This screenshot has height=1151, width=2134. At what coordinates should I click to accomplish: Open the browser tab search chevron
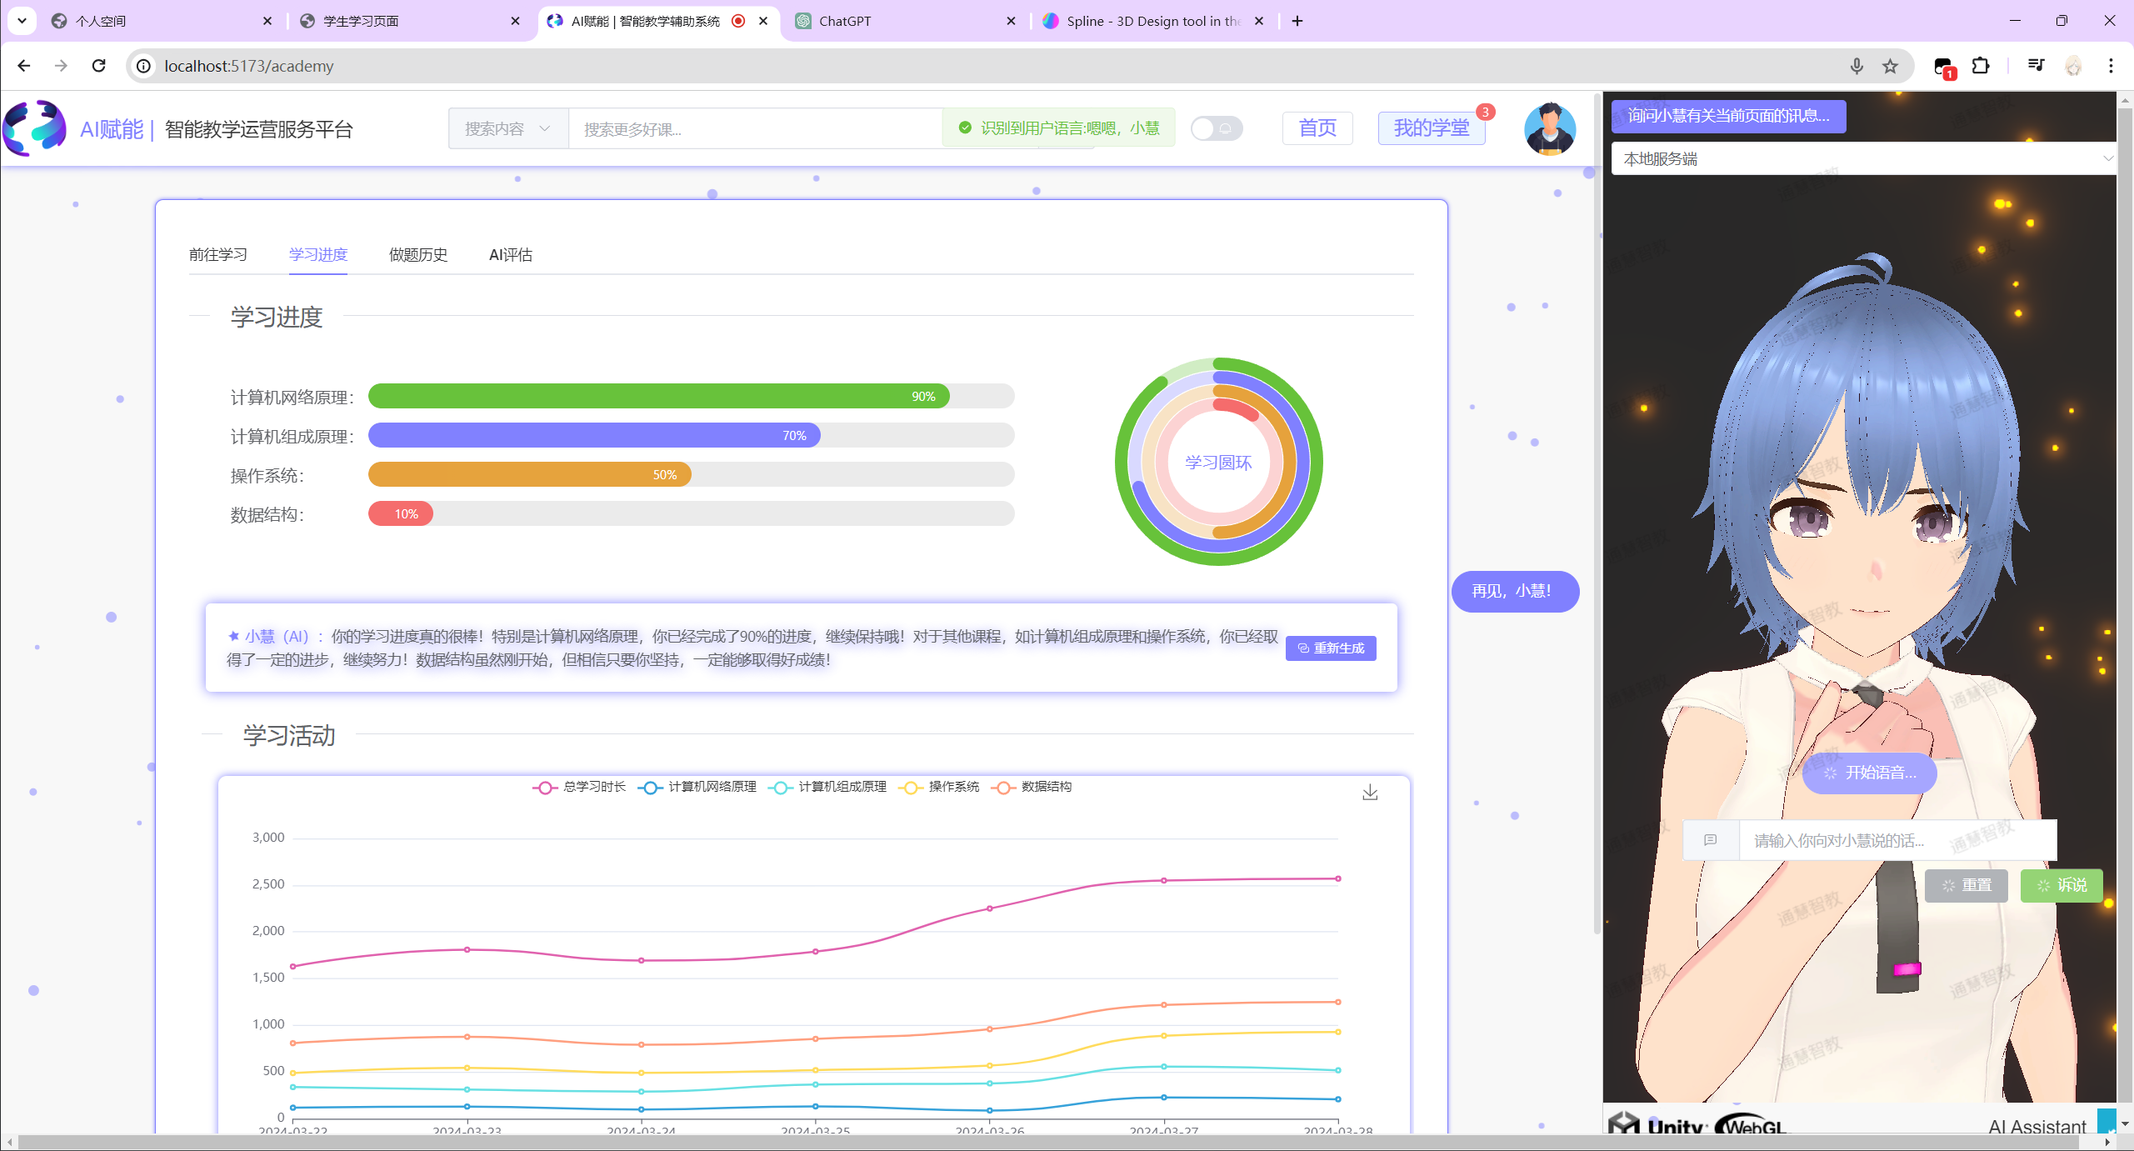(22, 21)
